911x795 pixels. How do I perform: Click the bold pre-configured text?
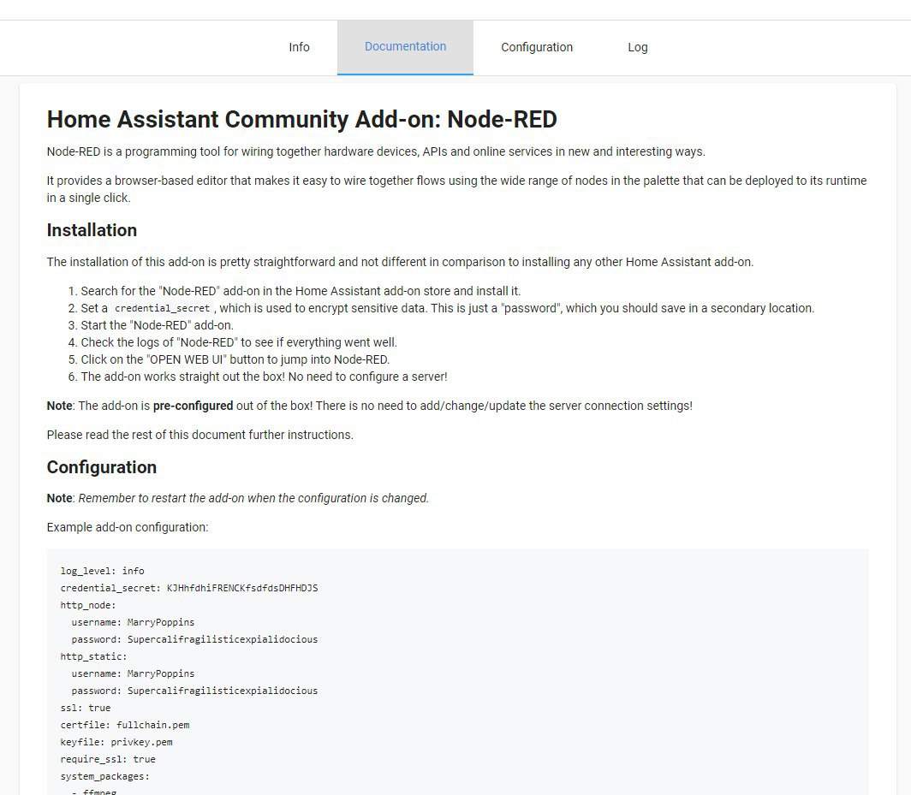(x=193, y=406)
